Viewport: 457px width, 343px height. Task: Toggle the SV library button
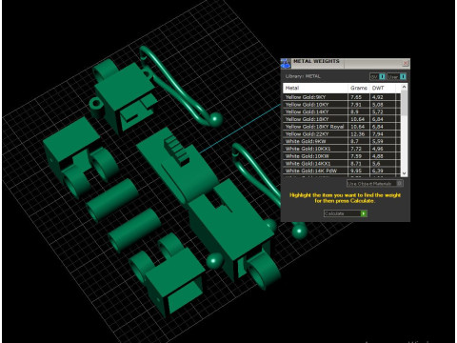[x=377, y=76]
